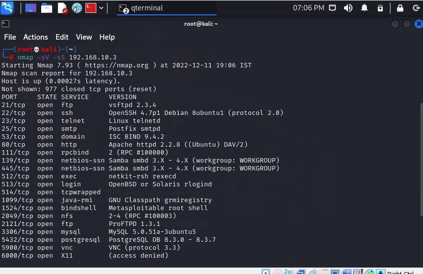Click the vsftpd 2.3.4 version text
423x274 pixels.
pyautogui.click(x=133, y=105)
